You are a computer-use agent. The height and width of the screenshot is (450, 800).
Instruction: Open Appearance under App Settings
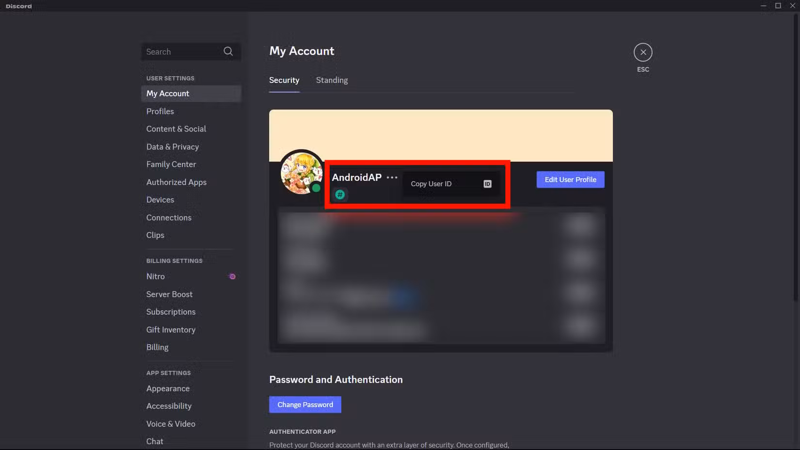pyautogui.click(x=168, y=388)
